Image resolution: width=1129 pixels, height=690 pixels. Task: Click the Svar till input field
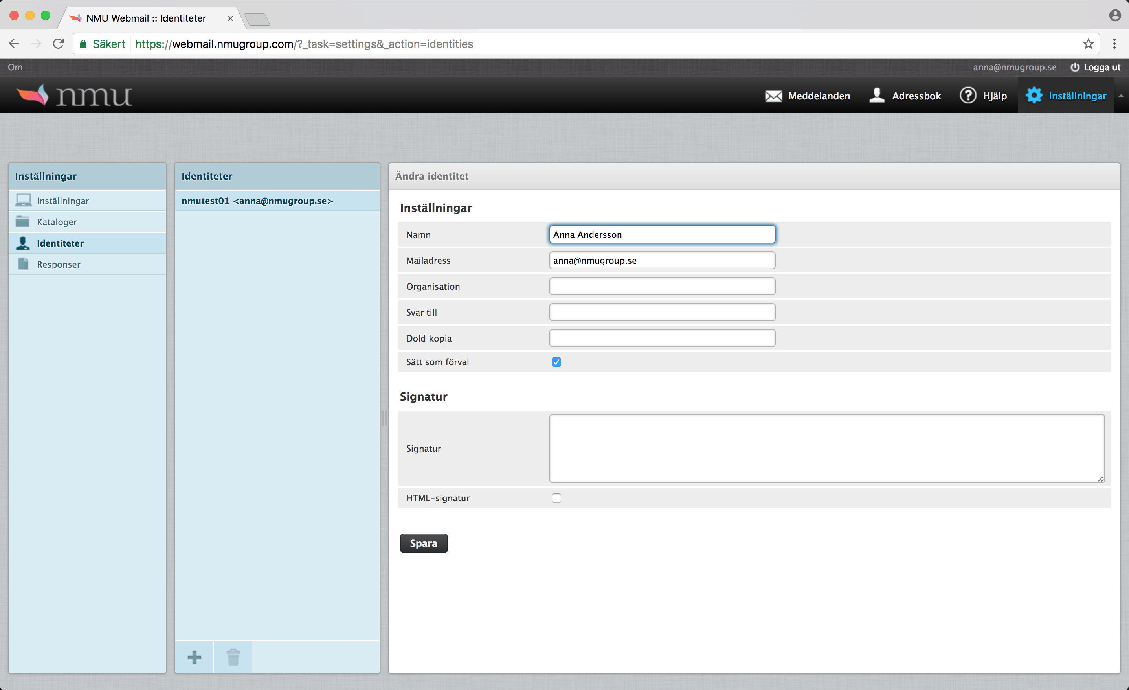(x=662, y=312)
